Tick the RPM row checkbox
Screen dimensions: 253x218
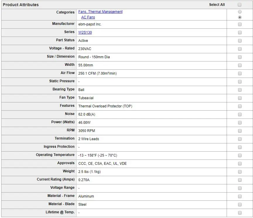[x=240, y=131]
